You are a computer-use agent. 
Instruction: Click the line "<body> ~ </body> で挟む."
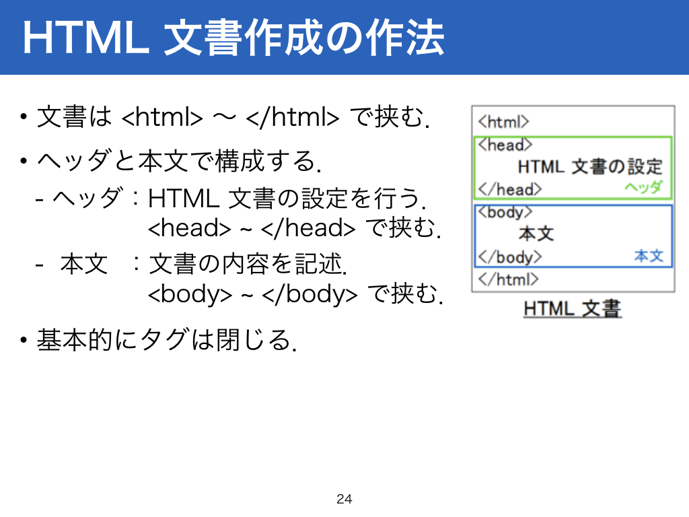point(295,294)
